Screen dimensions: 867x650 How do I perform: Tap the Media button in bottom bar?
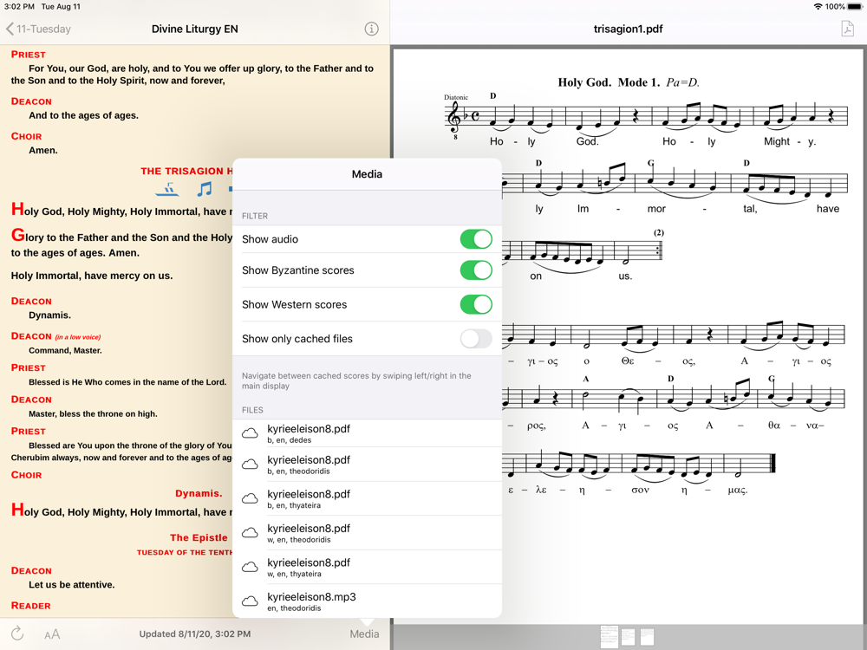tap(364, 634)
